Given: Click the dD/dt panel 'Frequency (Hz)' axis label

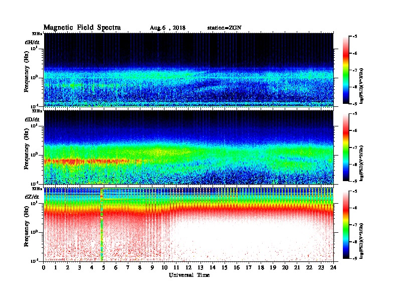Looking at the screenshot, I should 27,149.
